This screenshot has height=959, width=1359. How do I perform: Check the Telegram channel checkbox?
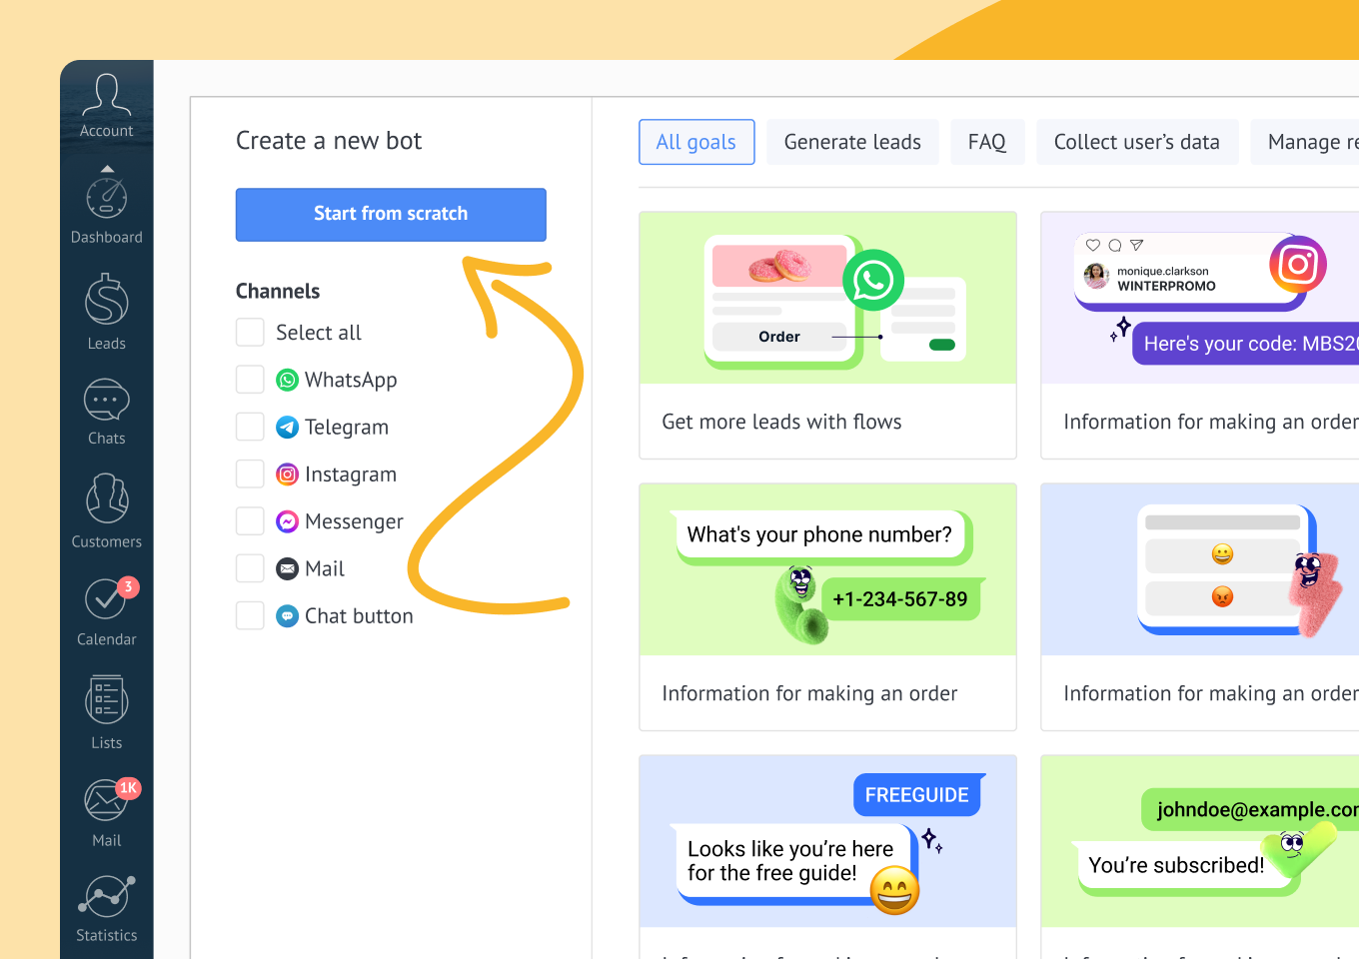[x=250, y=427]
